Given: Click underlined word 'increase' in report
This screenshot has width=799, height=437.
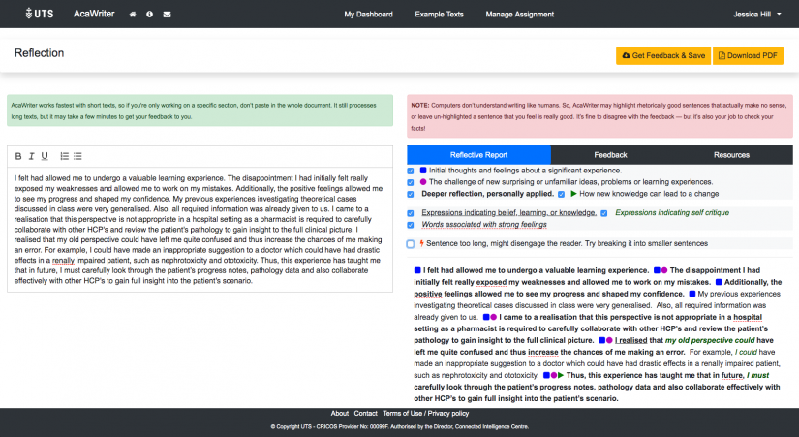Looking at the screenshot, I should point(542,353).
